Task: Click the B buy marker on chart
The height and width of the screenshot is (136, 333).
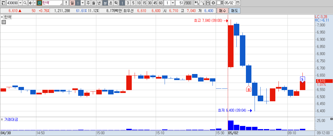Action: pos(249,89)
